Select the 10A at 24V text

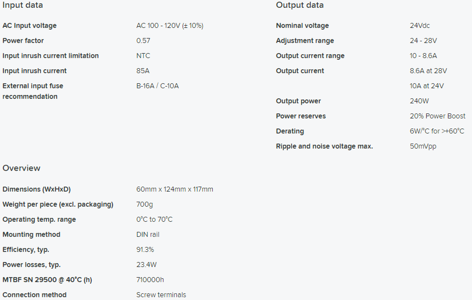[x=427, y=86]
